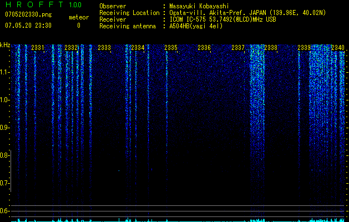
Task: Click the 0.6 kHz axis tick label
Action: coord(4,211)
